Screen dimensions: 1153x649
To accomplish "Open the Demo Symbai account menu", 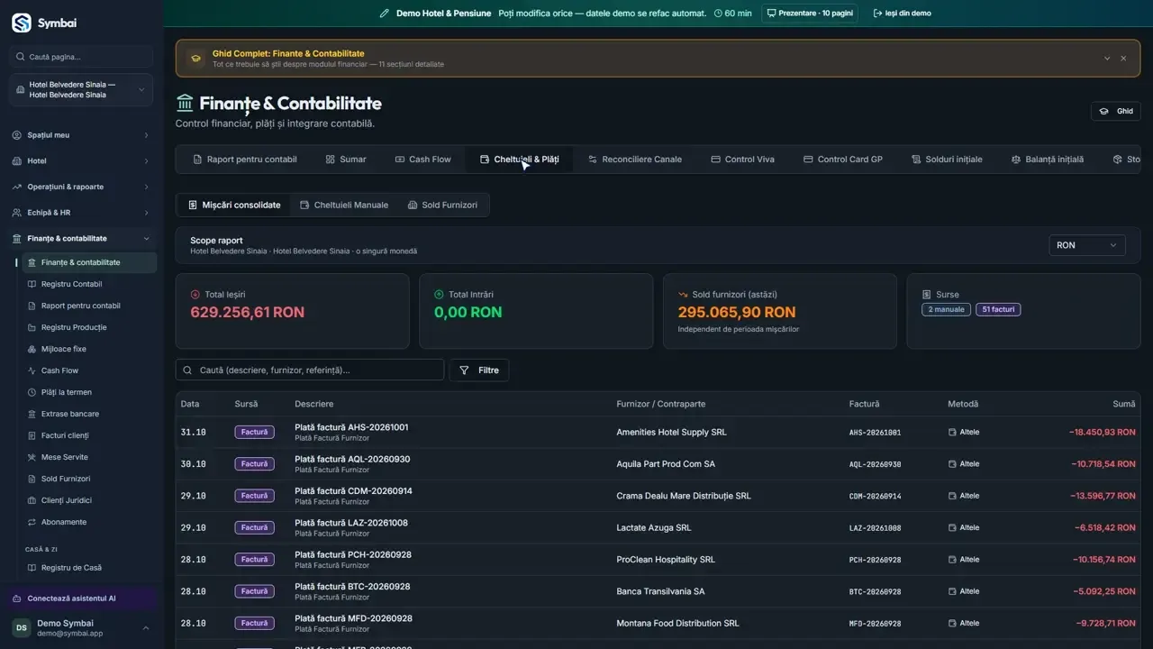I will [81, 627].
